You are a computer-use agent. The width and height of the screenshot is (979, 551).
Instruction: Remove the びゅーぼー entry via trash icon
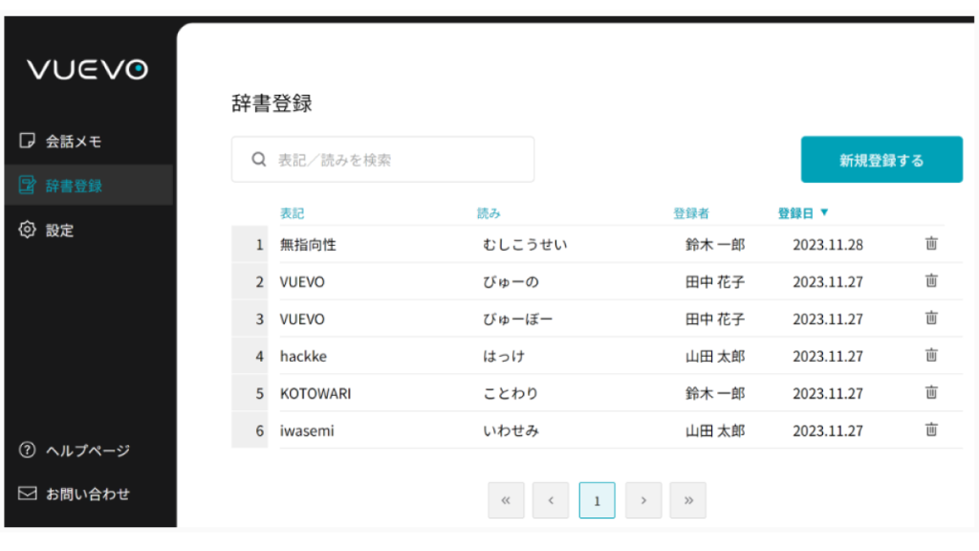click(930, 319)
